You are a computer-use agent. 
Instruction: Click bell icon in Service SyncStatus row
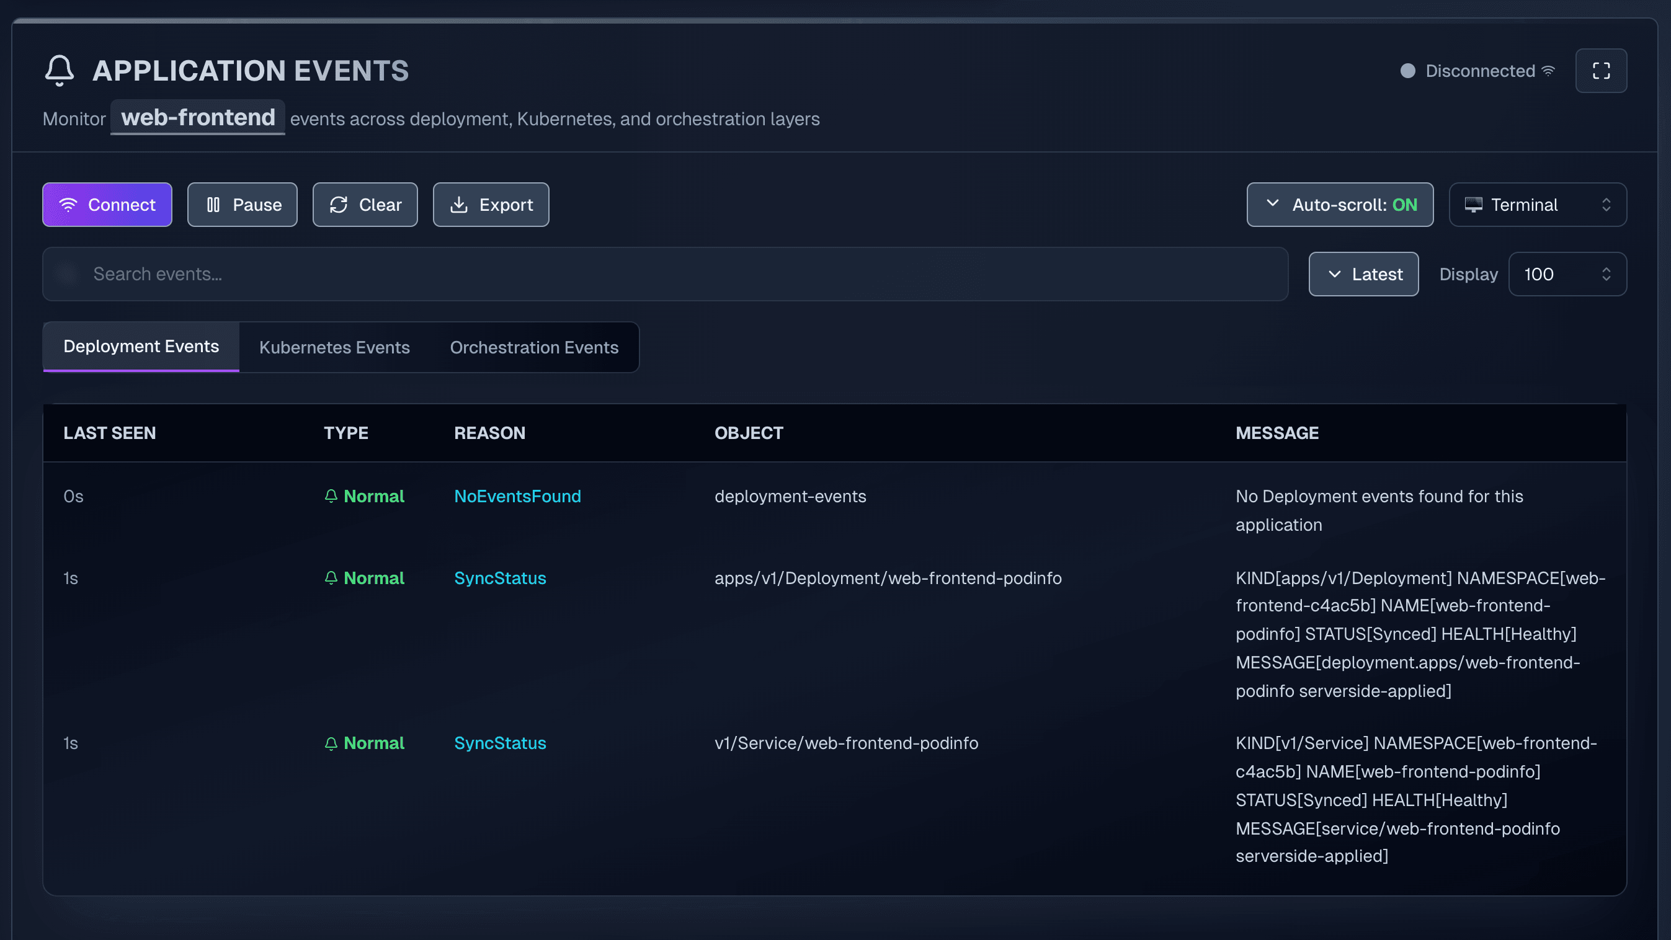click(x=331, y=743)
